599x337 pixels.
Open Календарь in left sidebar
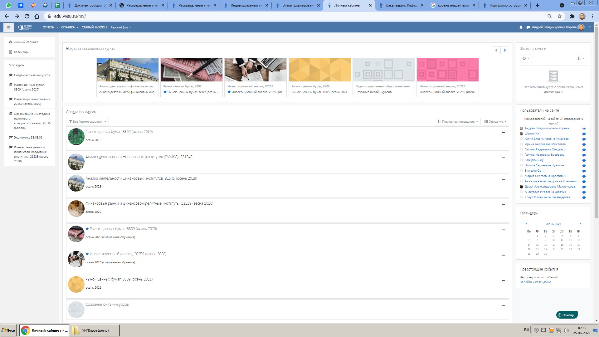coord(22,52)
